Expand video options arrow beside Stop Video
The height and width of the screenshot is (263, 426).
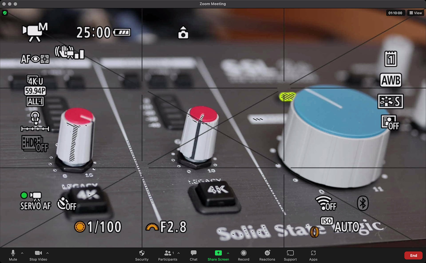48,253
